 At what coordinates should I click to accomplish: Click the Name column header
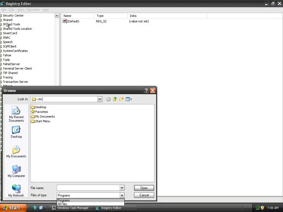[78, 16]
